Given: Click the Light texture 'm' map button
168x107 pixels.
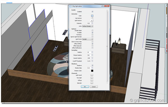Looking at the screenshot, I should click(x=92, y=20).
